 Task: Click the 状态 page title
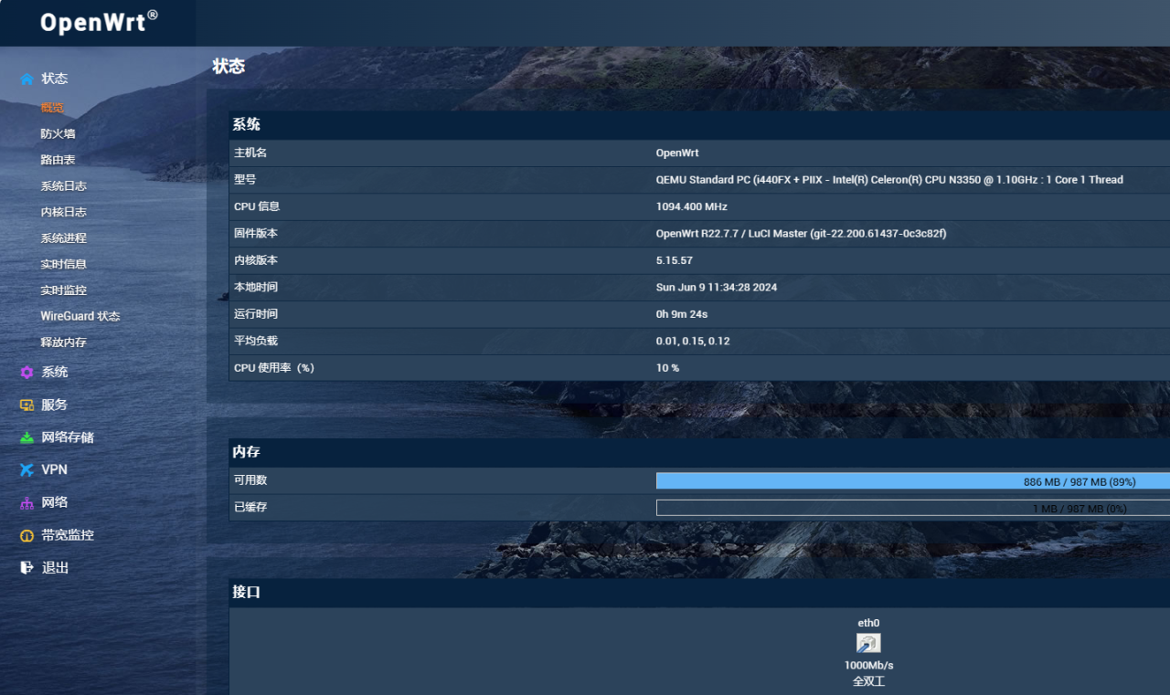pos(229,67)
